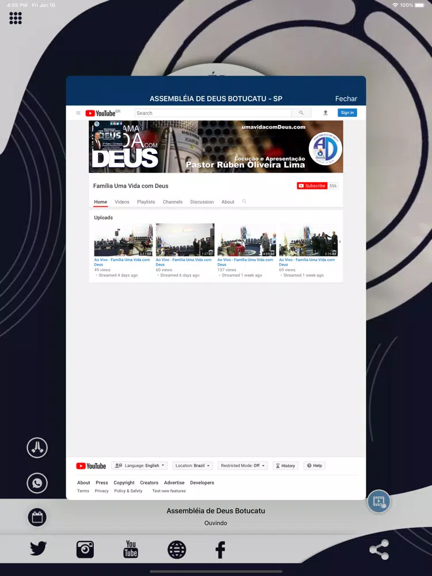The width and height of the screenshot is (432, 576).
Task: Open the YouTube hamburger guide menu
Action: coord(78,113)
